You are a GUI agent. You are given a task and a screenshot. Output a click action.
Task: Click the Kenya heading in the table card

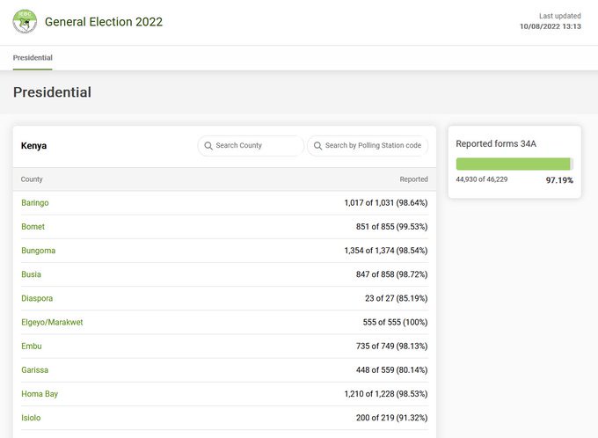pyautogui.click(x=34, y=146)
